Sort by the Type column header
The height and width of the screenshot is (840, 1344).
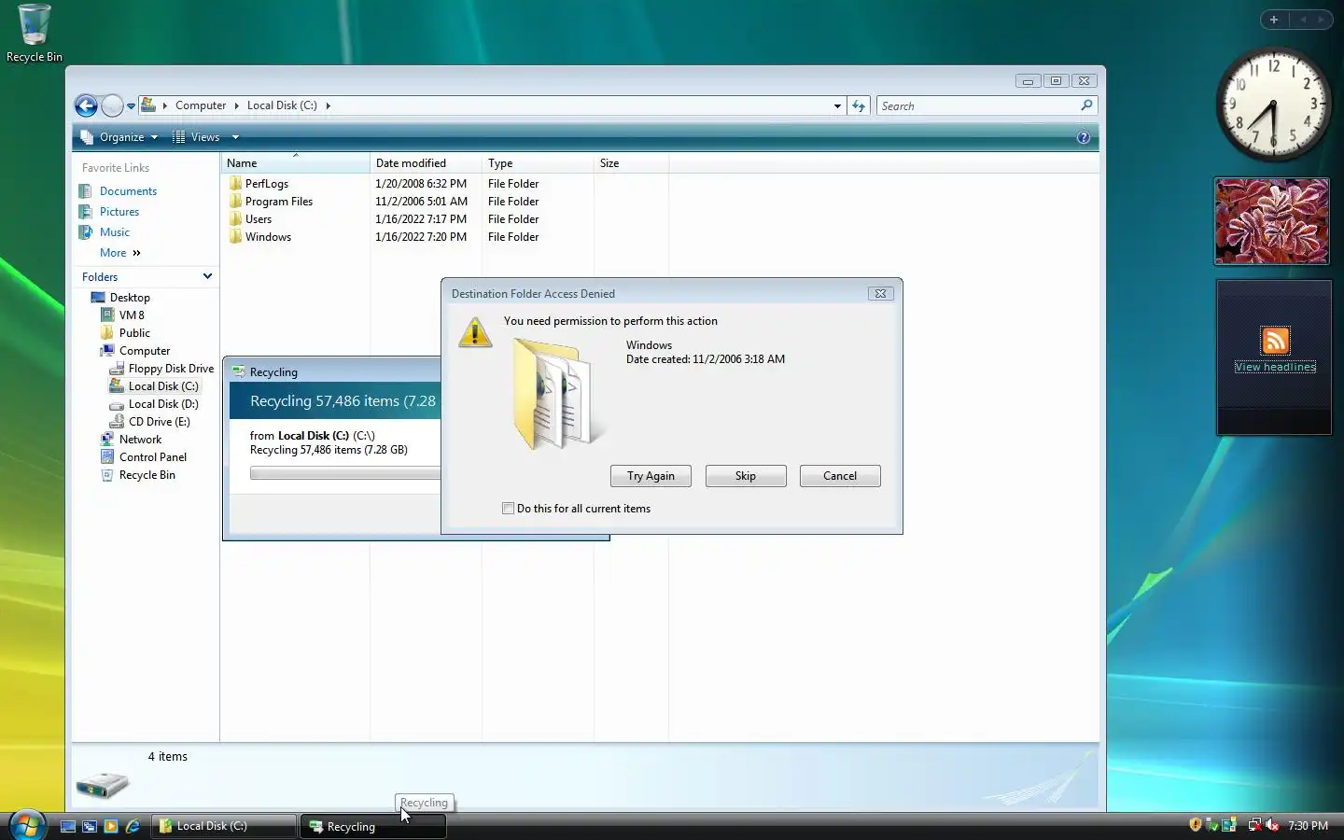pyautogui.click(x=538, y=163)
